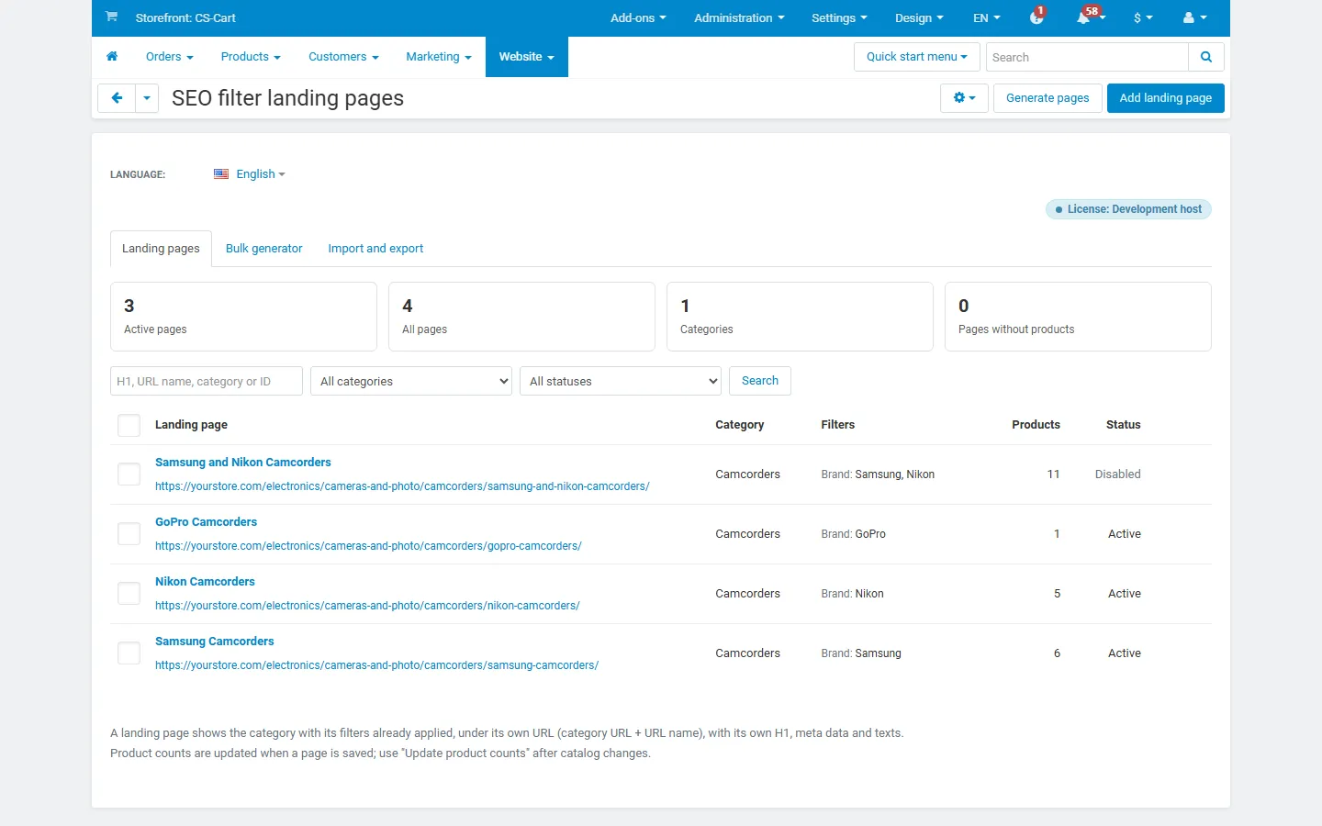Open the All categories dropdown

coord(411,381)
